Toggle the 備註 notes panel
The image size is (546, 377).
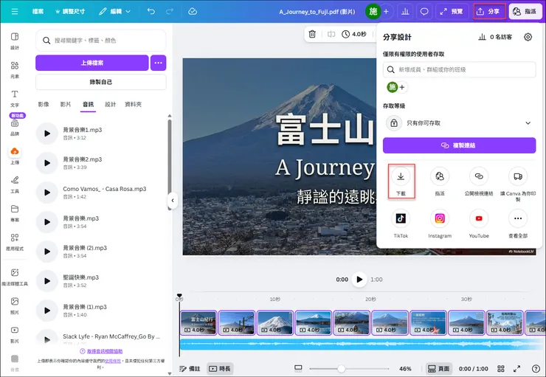190,369
